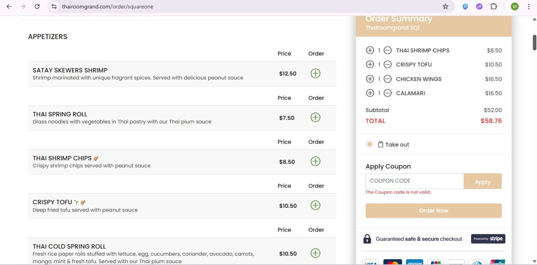Click the $58.76 total amount
537x265 pixels.
pyautogui.click(x=491, y=121)
